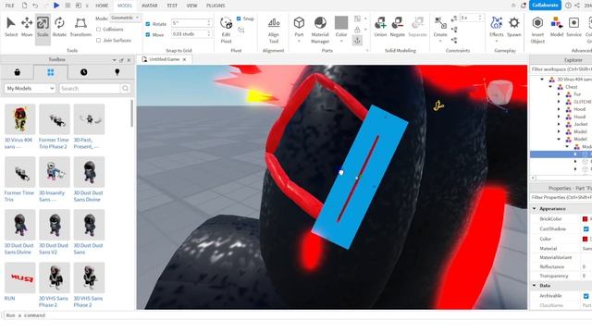Click the Color property red swatch

(x=585, y=239)
